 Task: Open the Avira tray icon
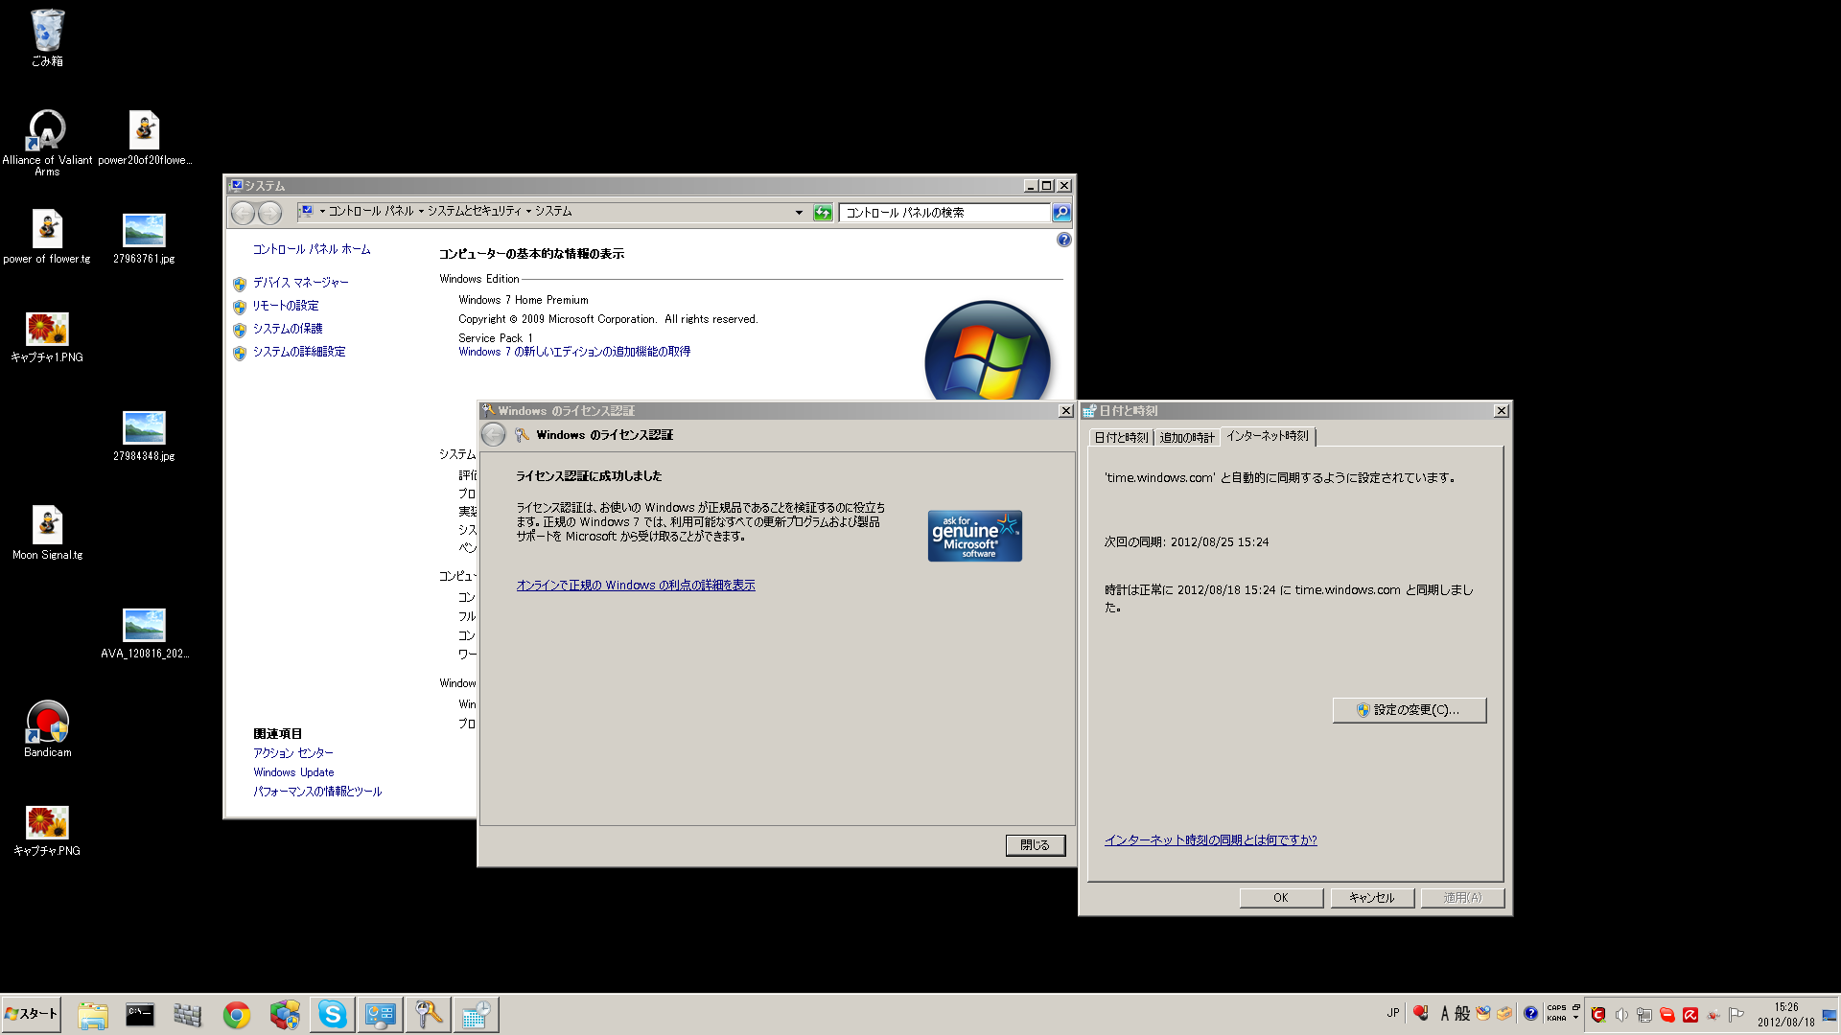[1690, 1015]
